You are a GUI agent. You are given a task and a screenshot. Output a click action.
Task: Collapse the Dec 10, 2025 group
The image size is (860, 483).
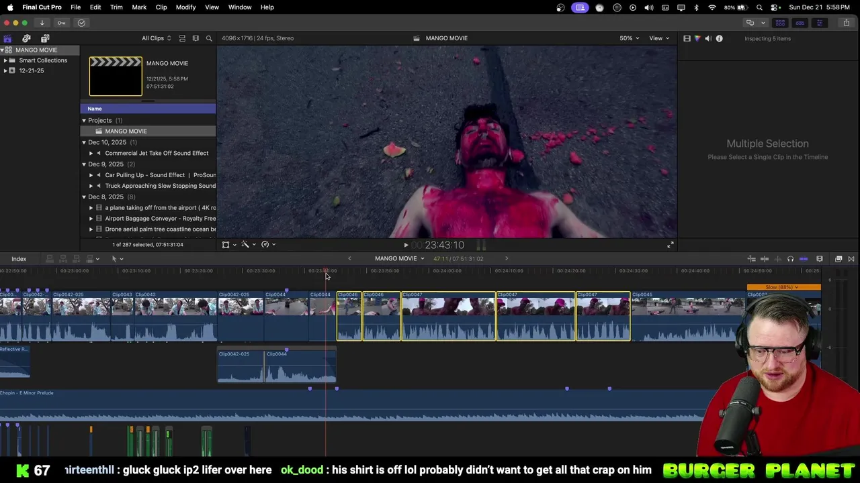point(84,142)
